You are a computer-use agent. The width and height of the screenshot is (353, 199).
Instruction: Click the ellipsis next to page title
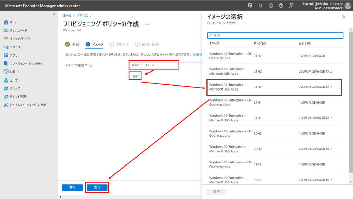147,24
